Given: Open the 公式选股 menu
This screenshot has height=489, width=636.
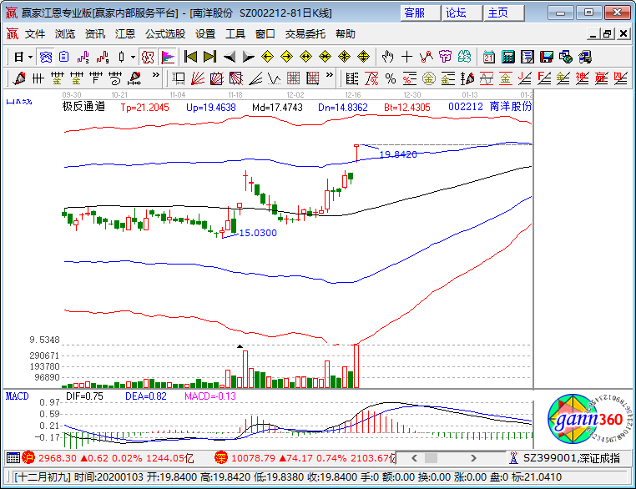Looking at the screenshot, I should coord(165,34).
